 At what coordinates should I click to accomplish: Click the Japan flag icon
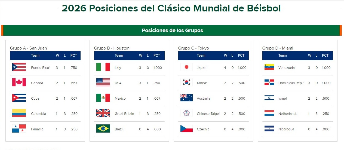point(186,67)
